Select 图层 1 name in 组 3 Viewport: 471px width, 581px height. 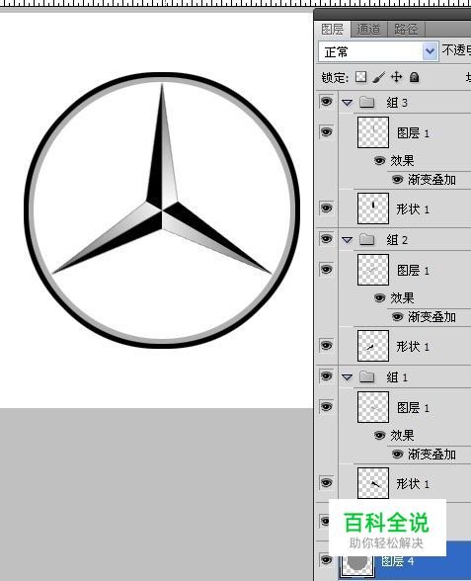413,133
